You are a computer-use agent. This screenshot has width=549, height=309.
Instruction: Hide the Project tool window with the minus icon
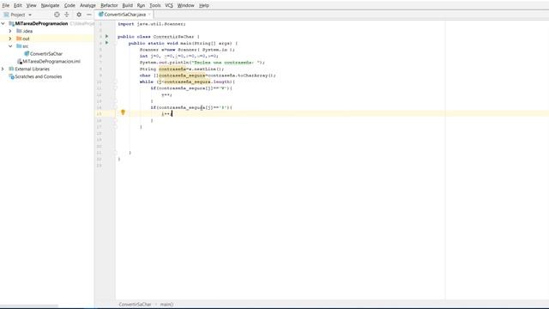[89, 15]
